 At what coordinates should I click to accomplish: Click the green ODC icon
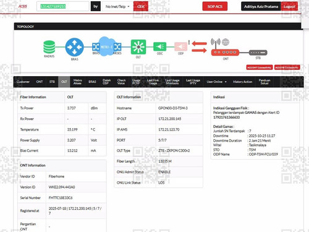click(x=159, y=46)
